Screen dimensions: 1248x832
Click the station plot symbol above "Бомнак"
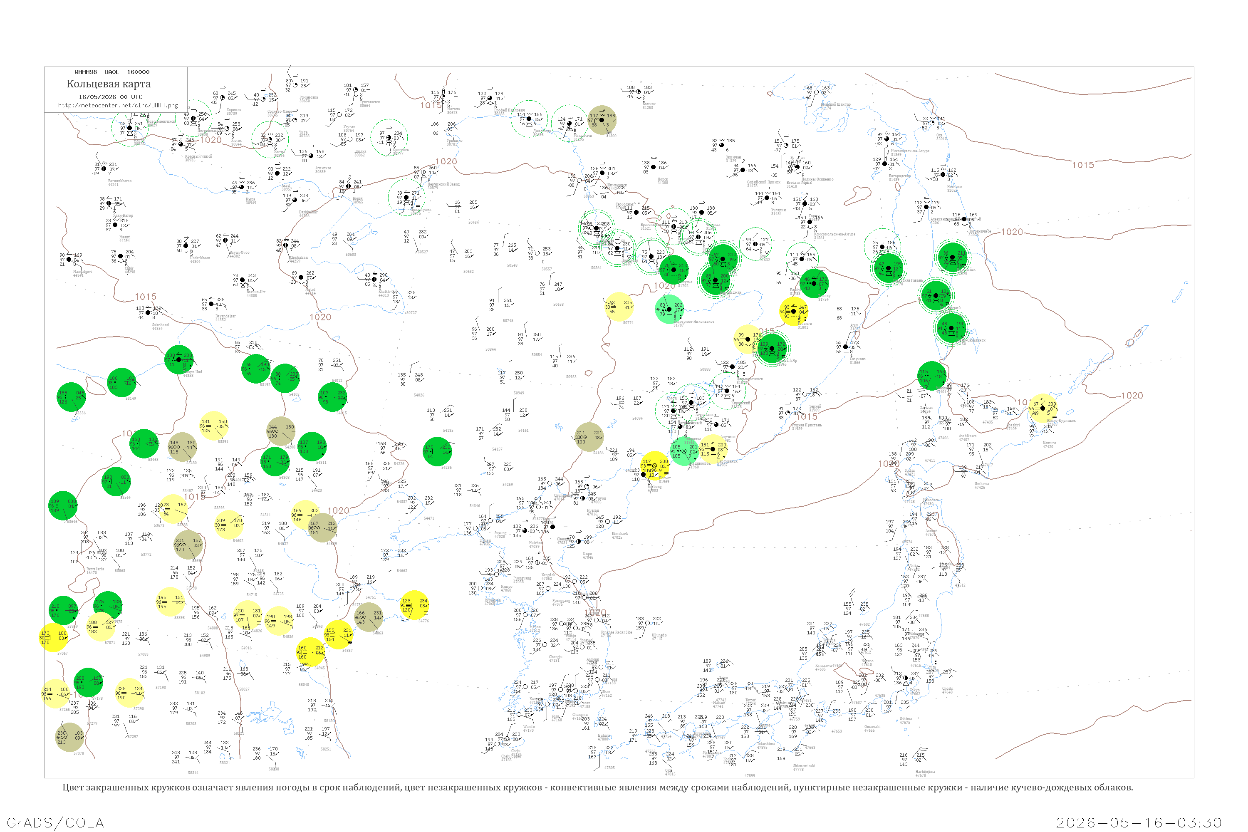[638, 92]
